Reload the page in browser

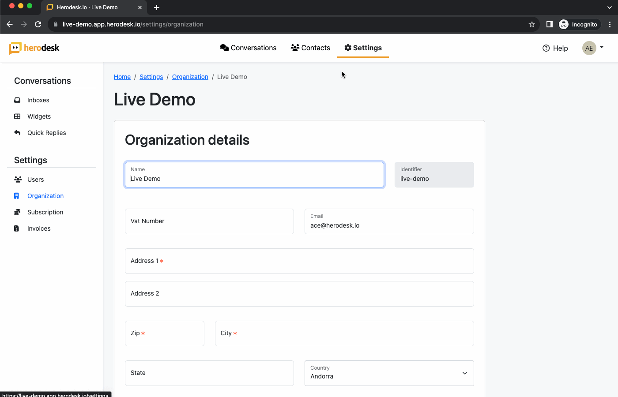38,24
